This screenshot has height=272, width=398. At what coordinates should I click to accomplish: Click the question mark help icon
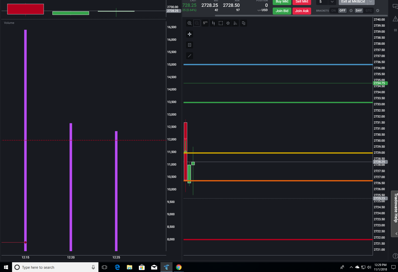click(395, 256)
